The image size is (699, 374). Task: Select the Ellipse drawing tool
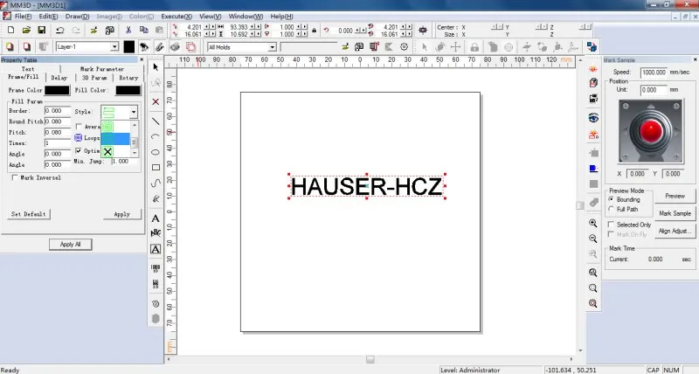click(156, 152)
